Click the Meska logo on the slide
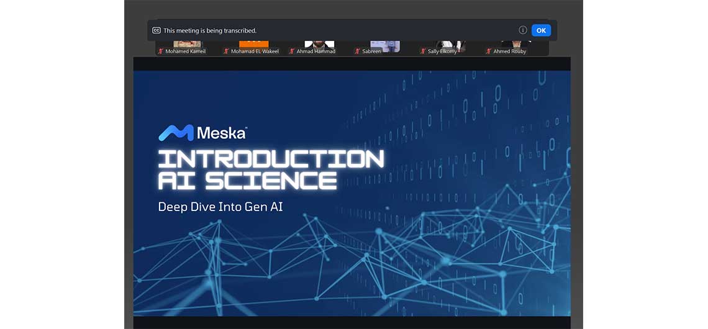The width and height of the screenshot is (708, 329). pyautogui.click(x=202, y=133)
